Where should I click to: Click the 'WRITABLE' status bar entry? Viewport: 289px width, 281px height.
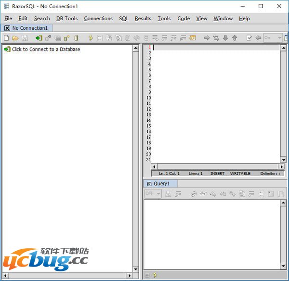click(240, 174)
